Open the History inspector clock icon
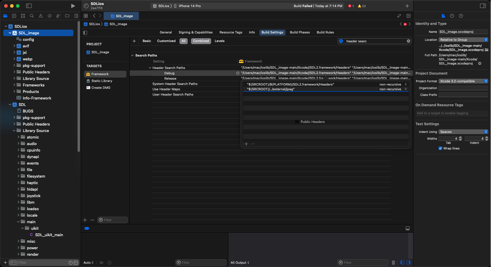Image resolution: width=491 pixels, height=267 pixels. pyautogui.click(x=452, y=16)
